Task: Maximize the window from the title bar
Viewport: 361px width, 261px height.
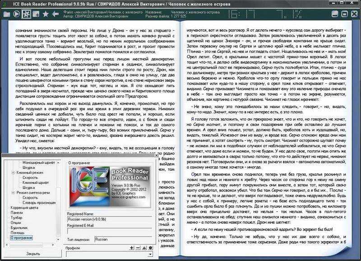Action: [342, 3]
